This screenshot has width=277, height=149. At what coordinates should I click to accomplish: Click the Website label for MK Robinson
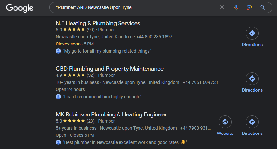tap(225, 133)
